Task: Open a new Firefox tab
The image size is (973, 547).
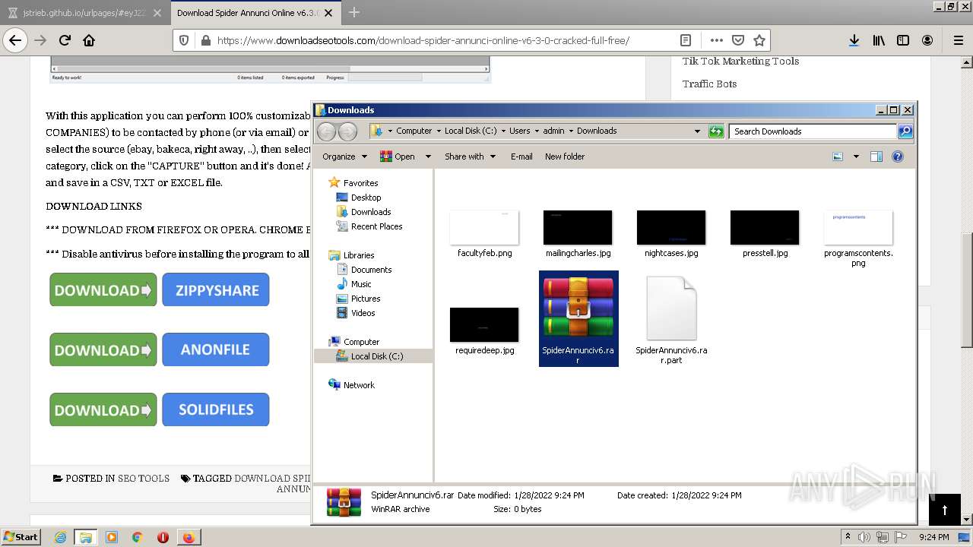Action: coord(354,12)
